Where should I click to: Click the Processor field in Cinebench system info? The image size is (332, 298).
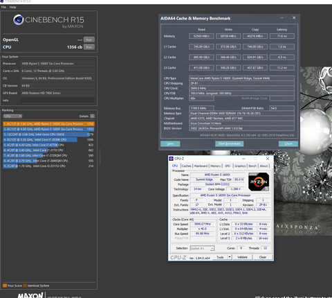click(x=57, y=64)
